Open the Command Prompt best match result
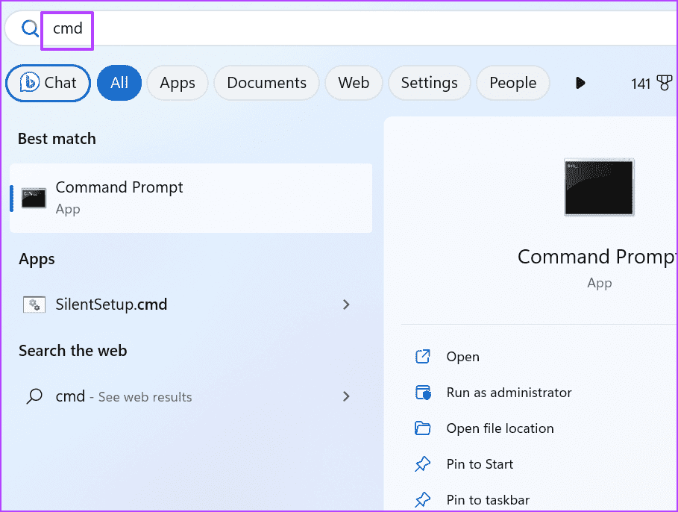Image resolution: width=678 pixels, height=512 pixels. (191, 199)
